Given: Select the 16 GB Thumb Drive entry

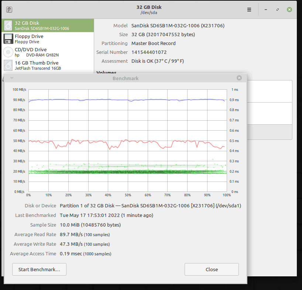Looking at the screenshot, I should click(48, 65).
